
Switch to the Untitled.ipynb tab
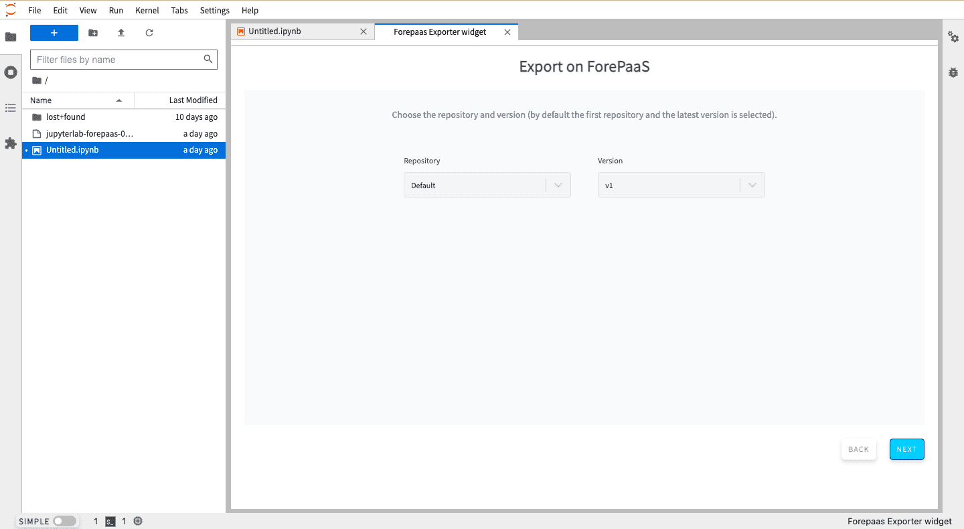coord(302,31)
